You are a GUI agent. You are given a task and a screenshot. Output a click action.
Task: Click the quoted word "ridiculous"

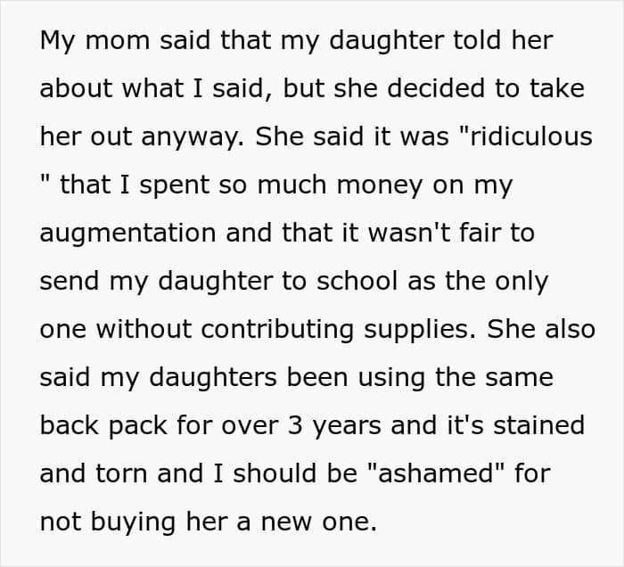coord(519,138)
